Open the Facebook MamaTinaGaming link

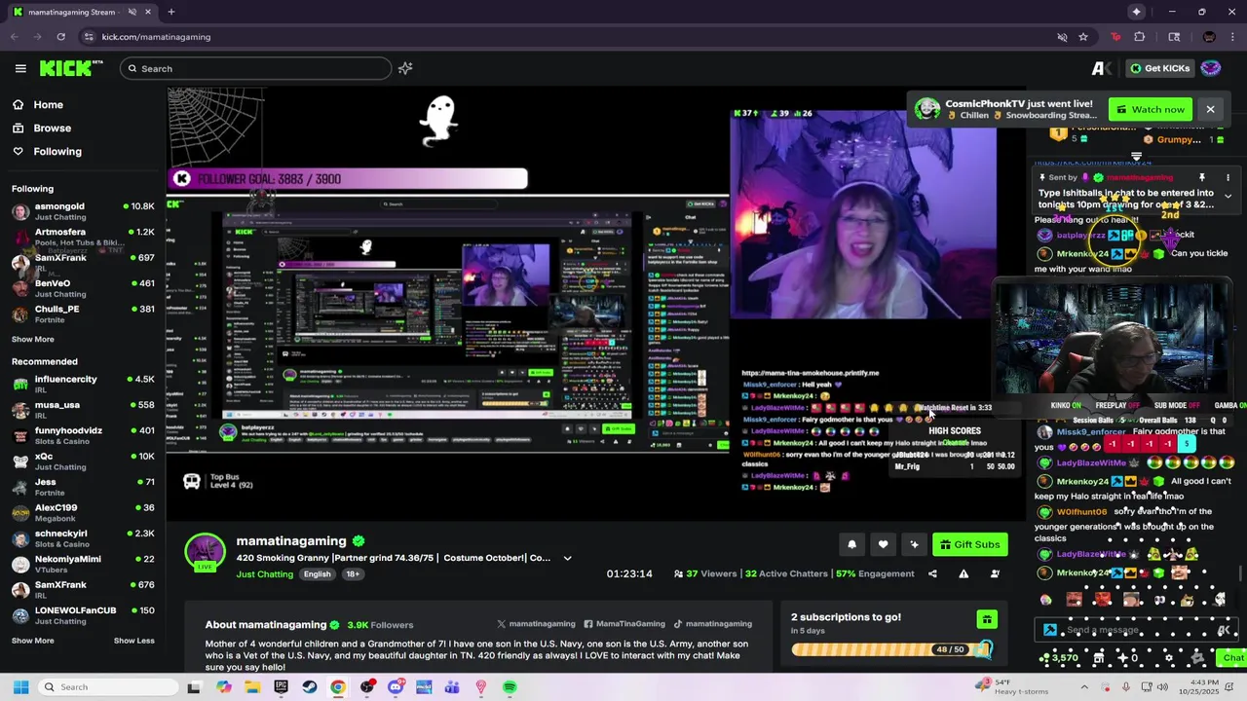pos(623,623)
